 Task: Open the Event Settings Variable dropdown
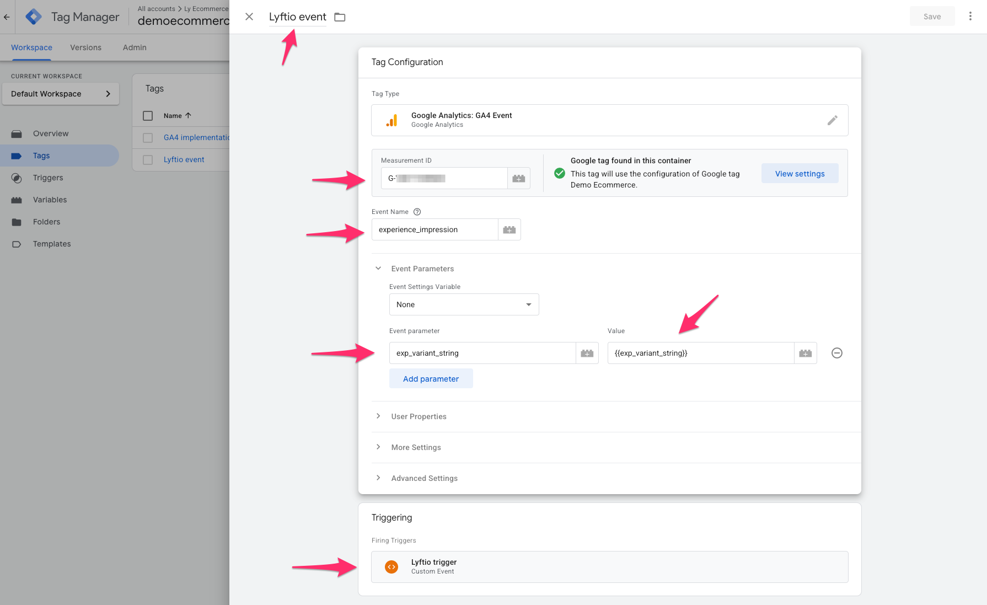[464, 304]
